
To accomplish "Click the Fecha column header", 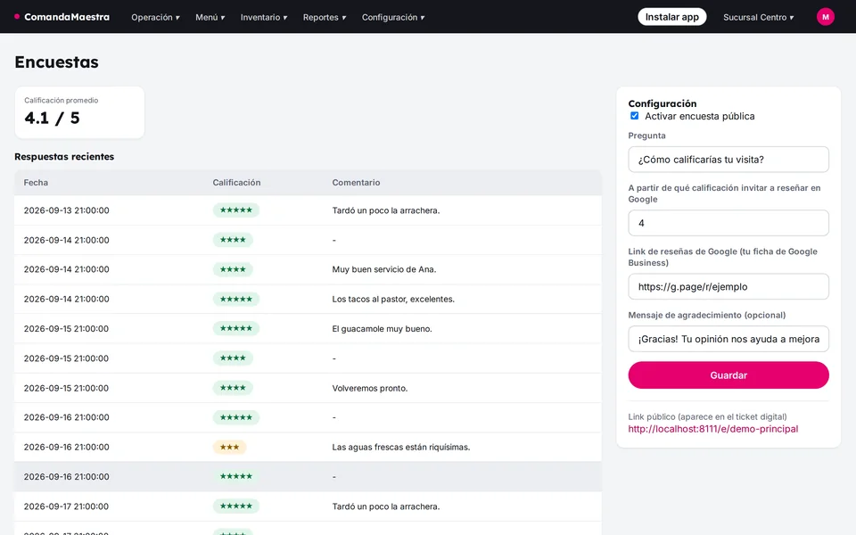I will [36, 182].
